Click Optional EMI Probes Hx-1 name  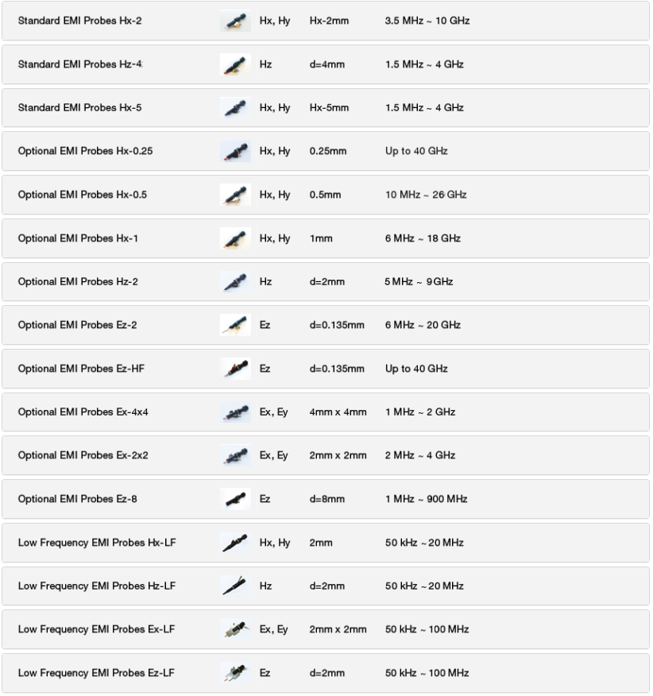click(x=78, y=238)
